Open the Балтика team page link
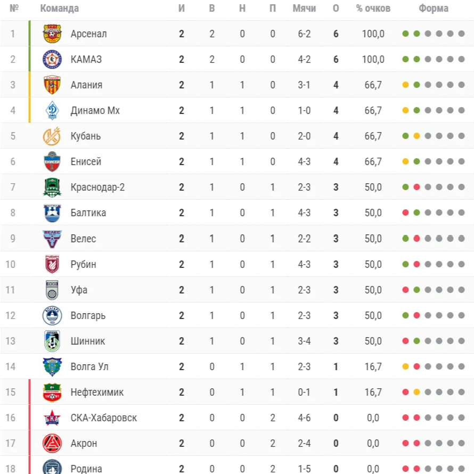474x474 pixels. point(88,213)
